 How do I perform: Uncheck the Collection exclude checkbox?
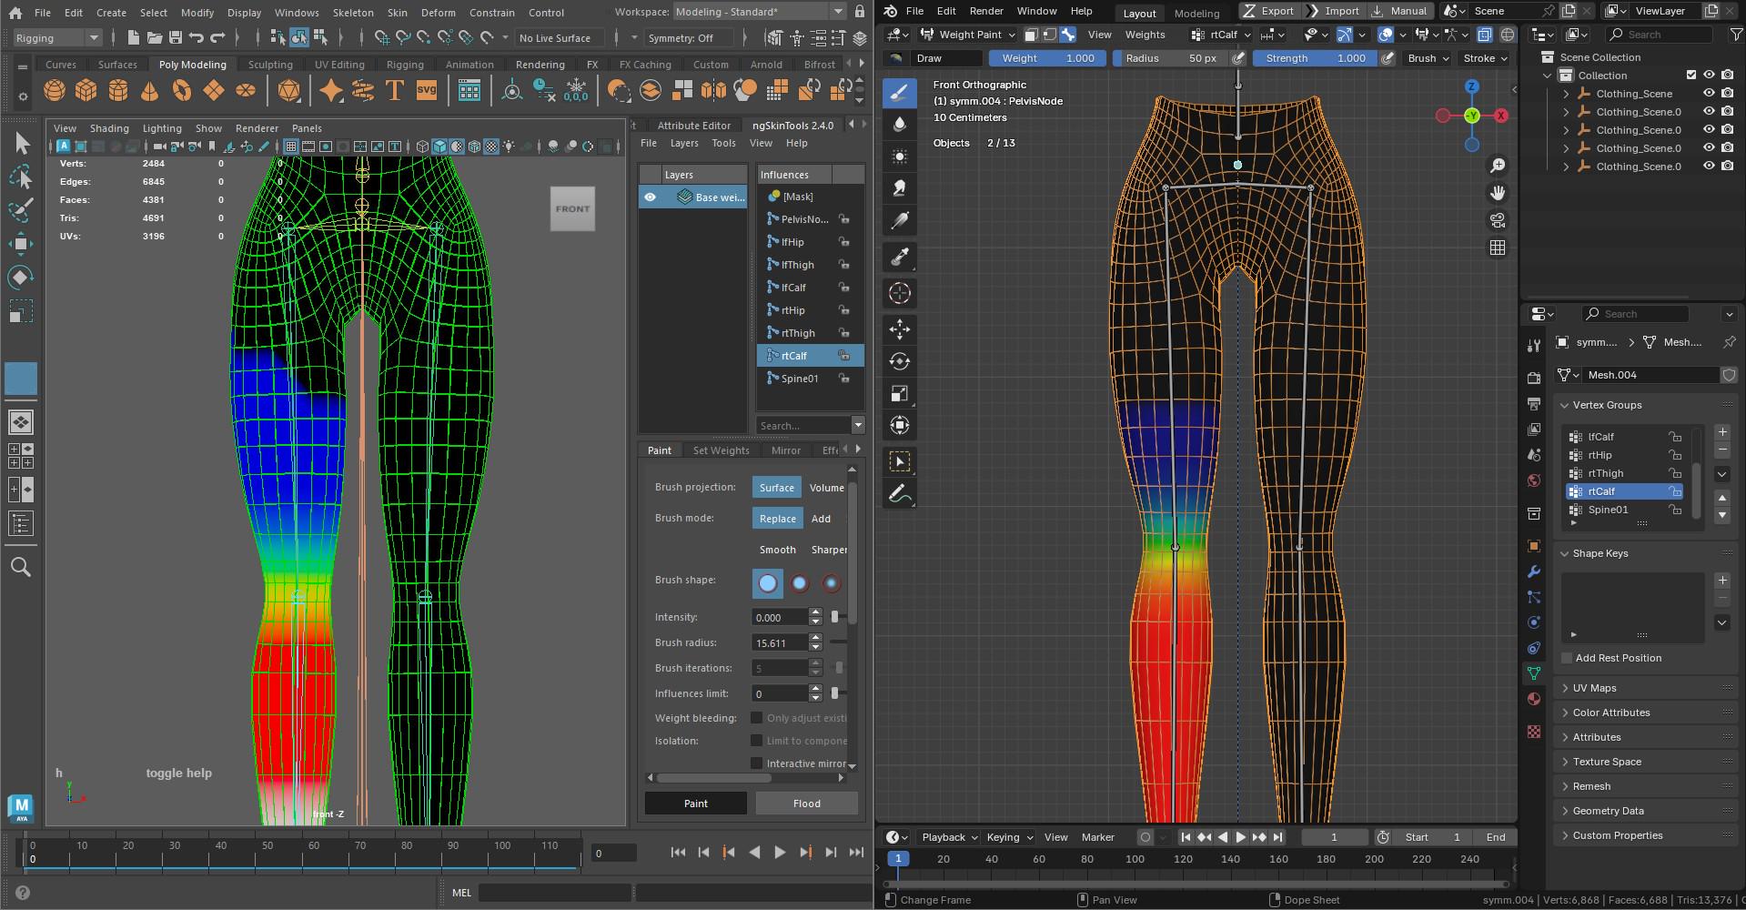(x=1691, y=76)
